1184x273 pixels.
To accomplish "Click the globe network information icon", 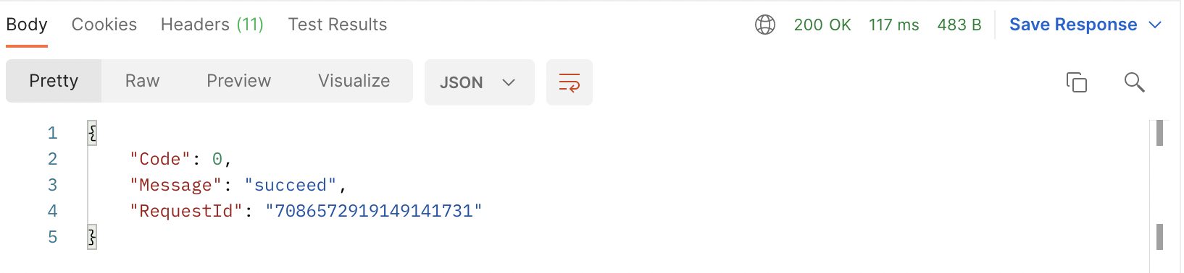I will click(765, 25).
